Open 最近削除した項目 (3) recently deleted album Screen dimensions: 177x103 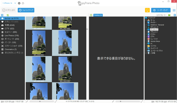[12, 53]
